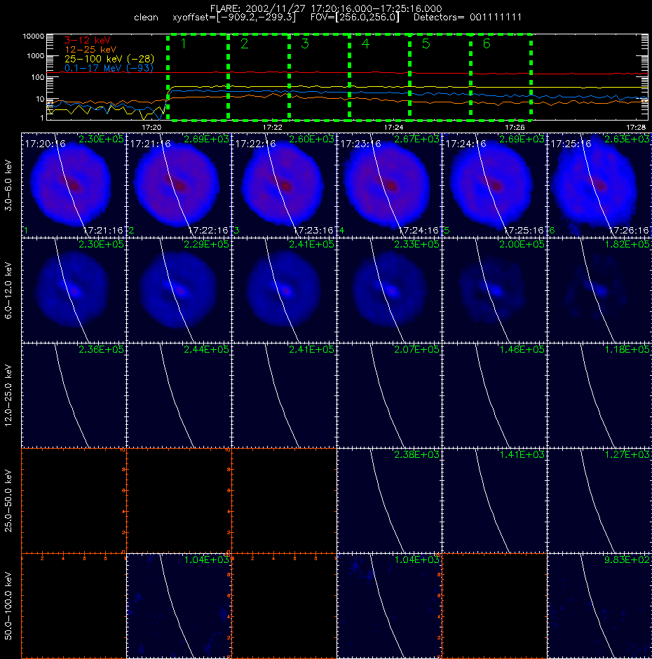Click the '10000' y-axis label
This screenshot has height=659, width=652.
(x=33, y=36)
